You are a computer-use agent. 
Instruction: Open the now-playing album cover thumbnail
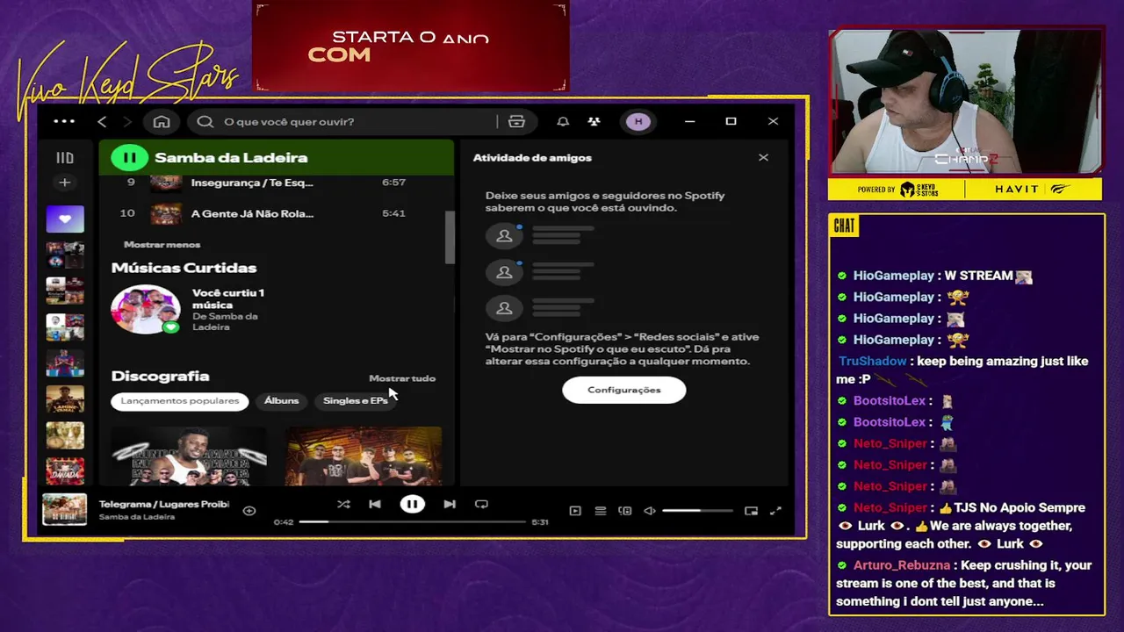click(65, 510)
